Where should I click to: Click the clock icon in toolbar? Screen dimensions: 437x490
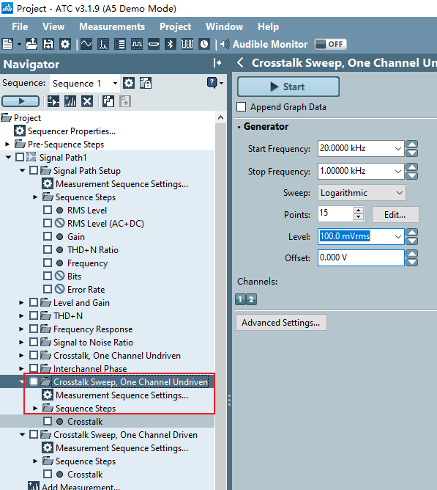(204, 44)
